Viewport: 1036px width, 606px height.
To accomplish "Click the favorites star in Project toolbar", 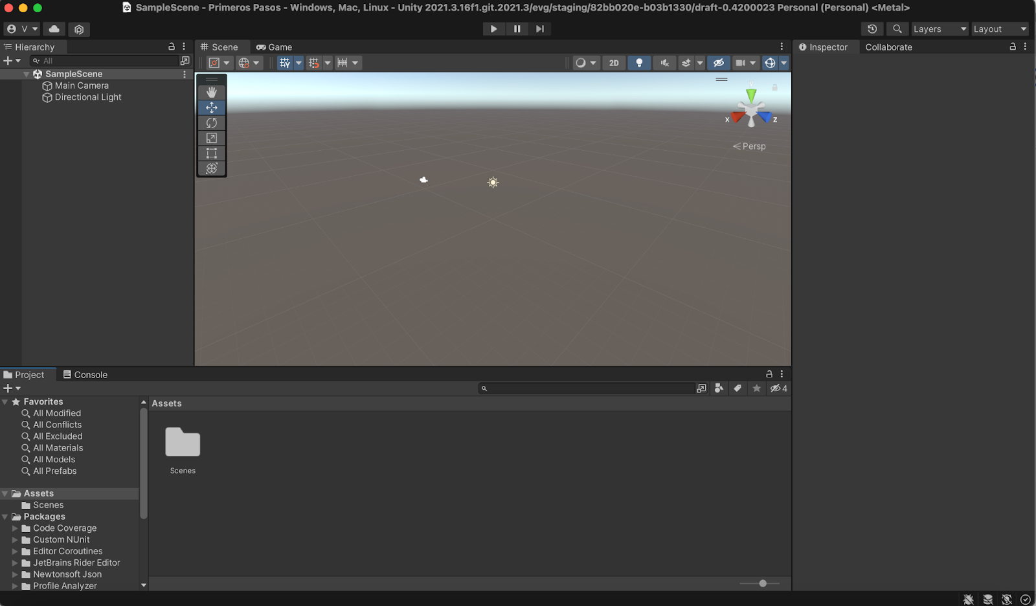I will coord(756,388).
